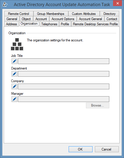Open the Custom Attributes tab
124x158 pixels.
(84, 14)
